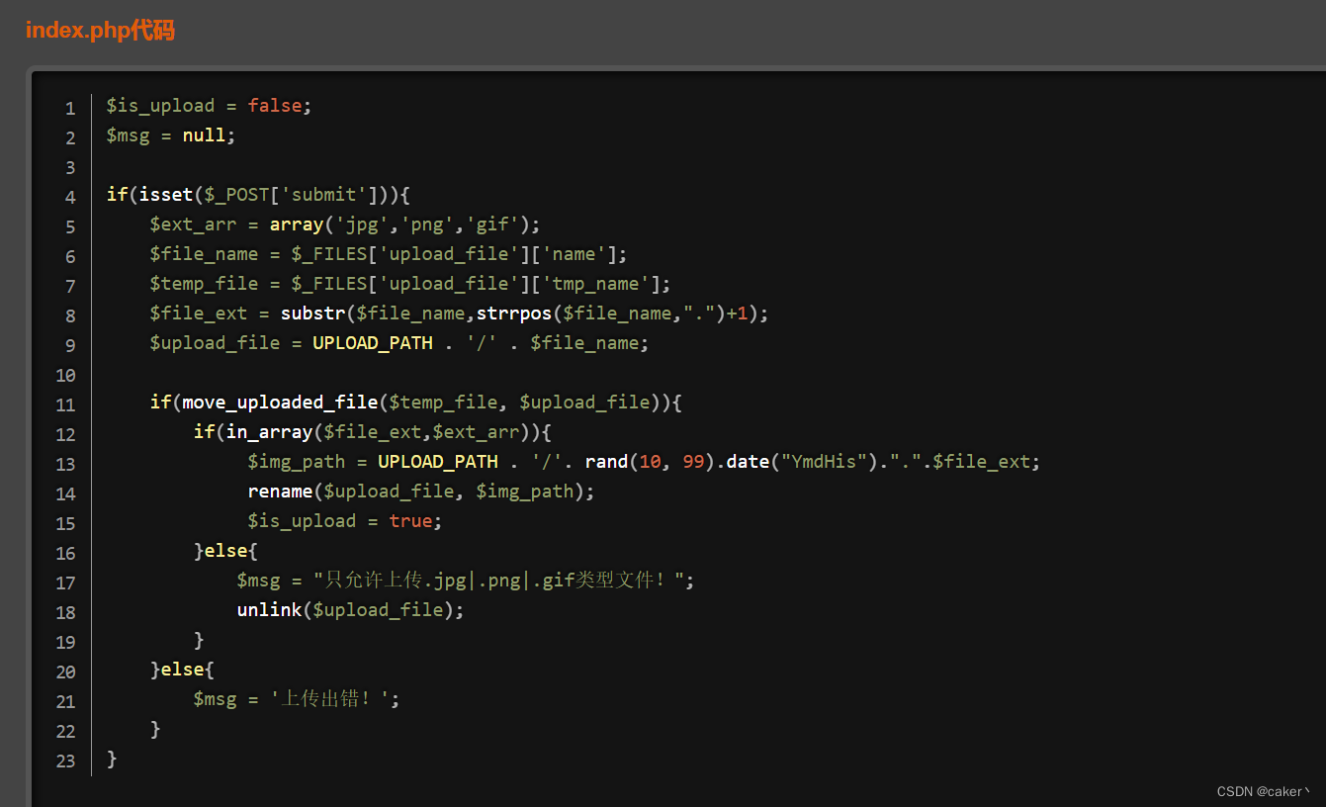
Task: Click line number 13 in gutter
Action: [66, 464]
